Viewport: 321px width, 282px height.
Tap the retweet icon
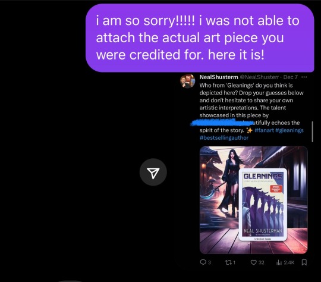228,262
